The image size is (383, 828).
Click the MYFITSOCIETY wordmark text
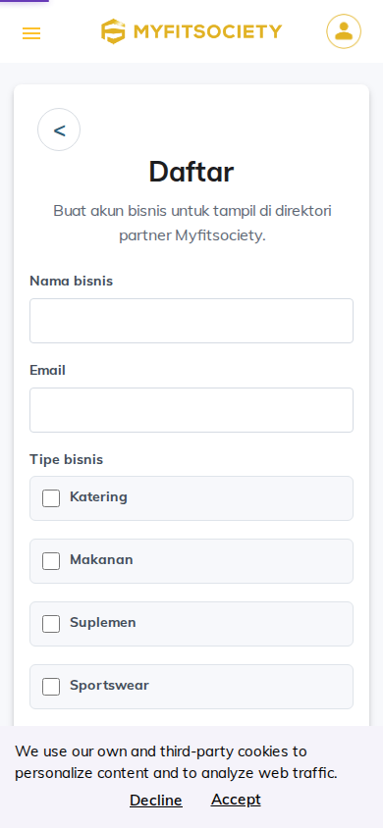pos(207,32)
